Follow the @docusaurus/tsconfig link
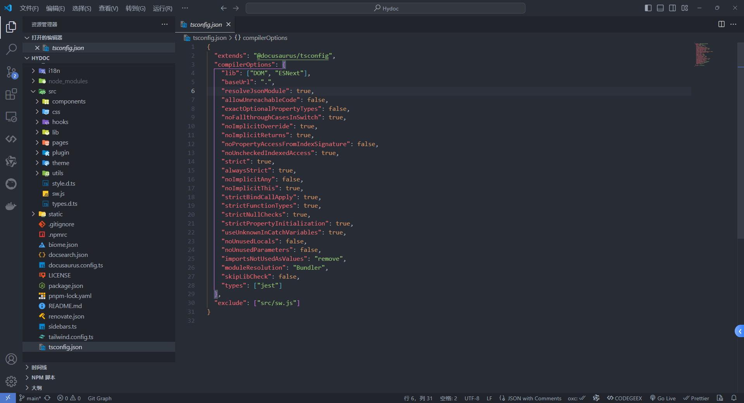 click(x=293, y=55)
